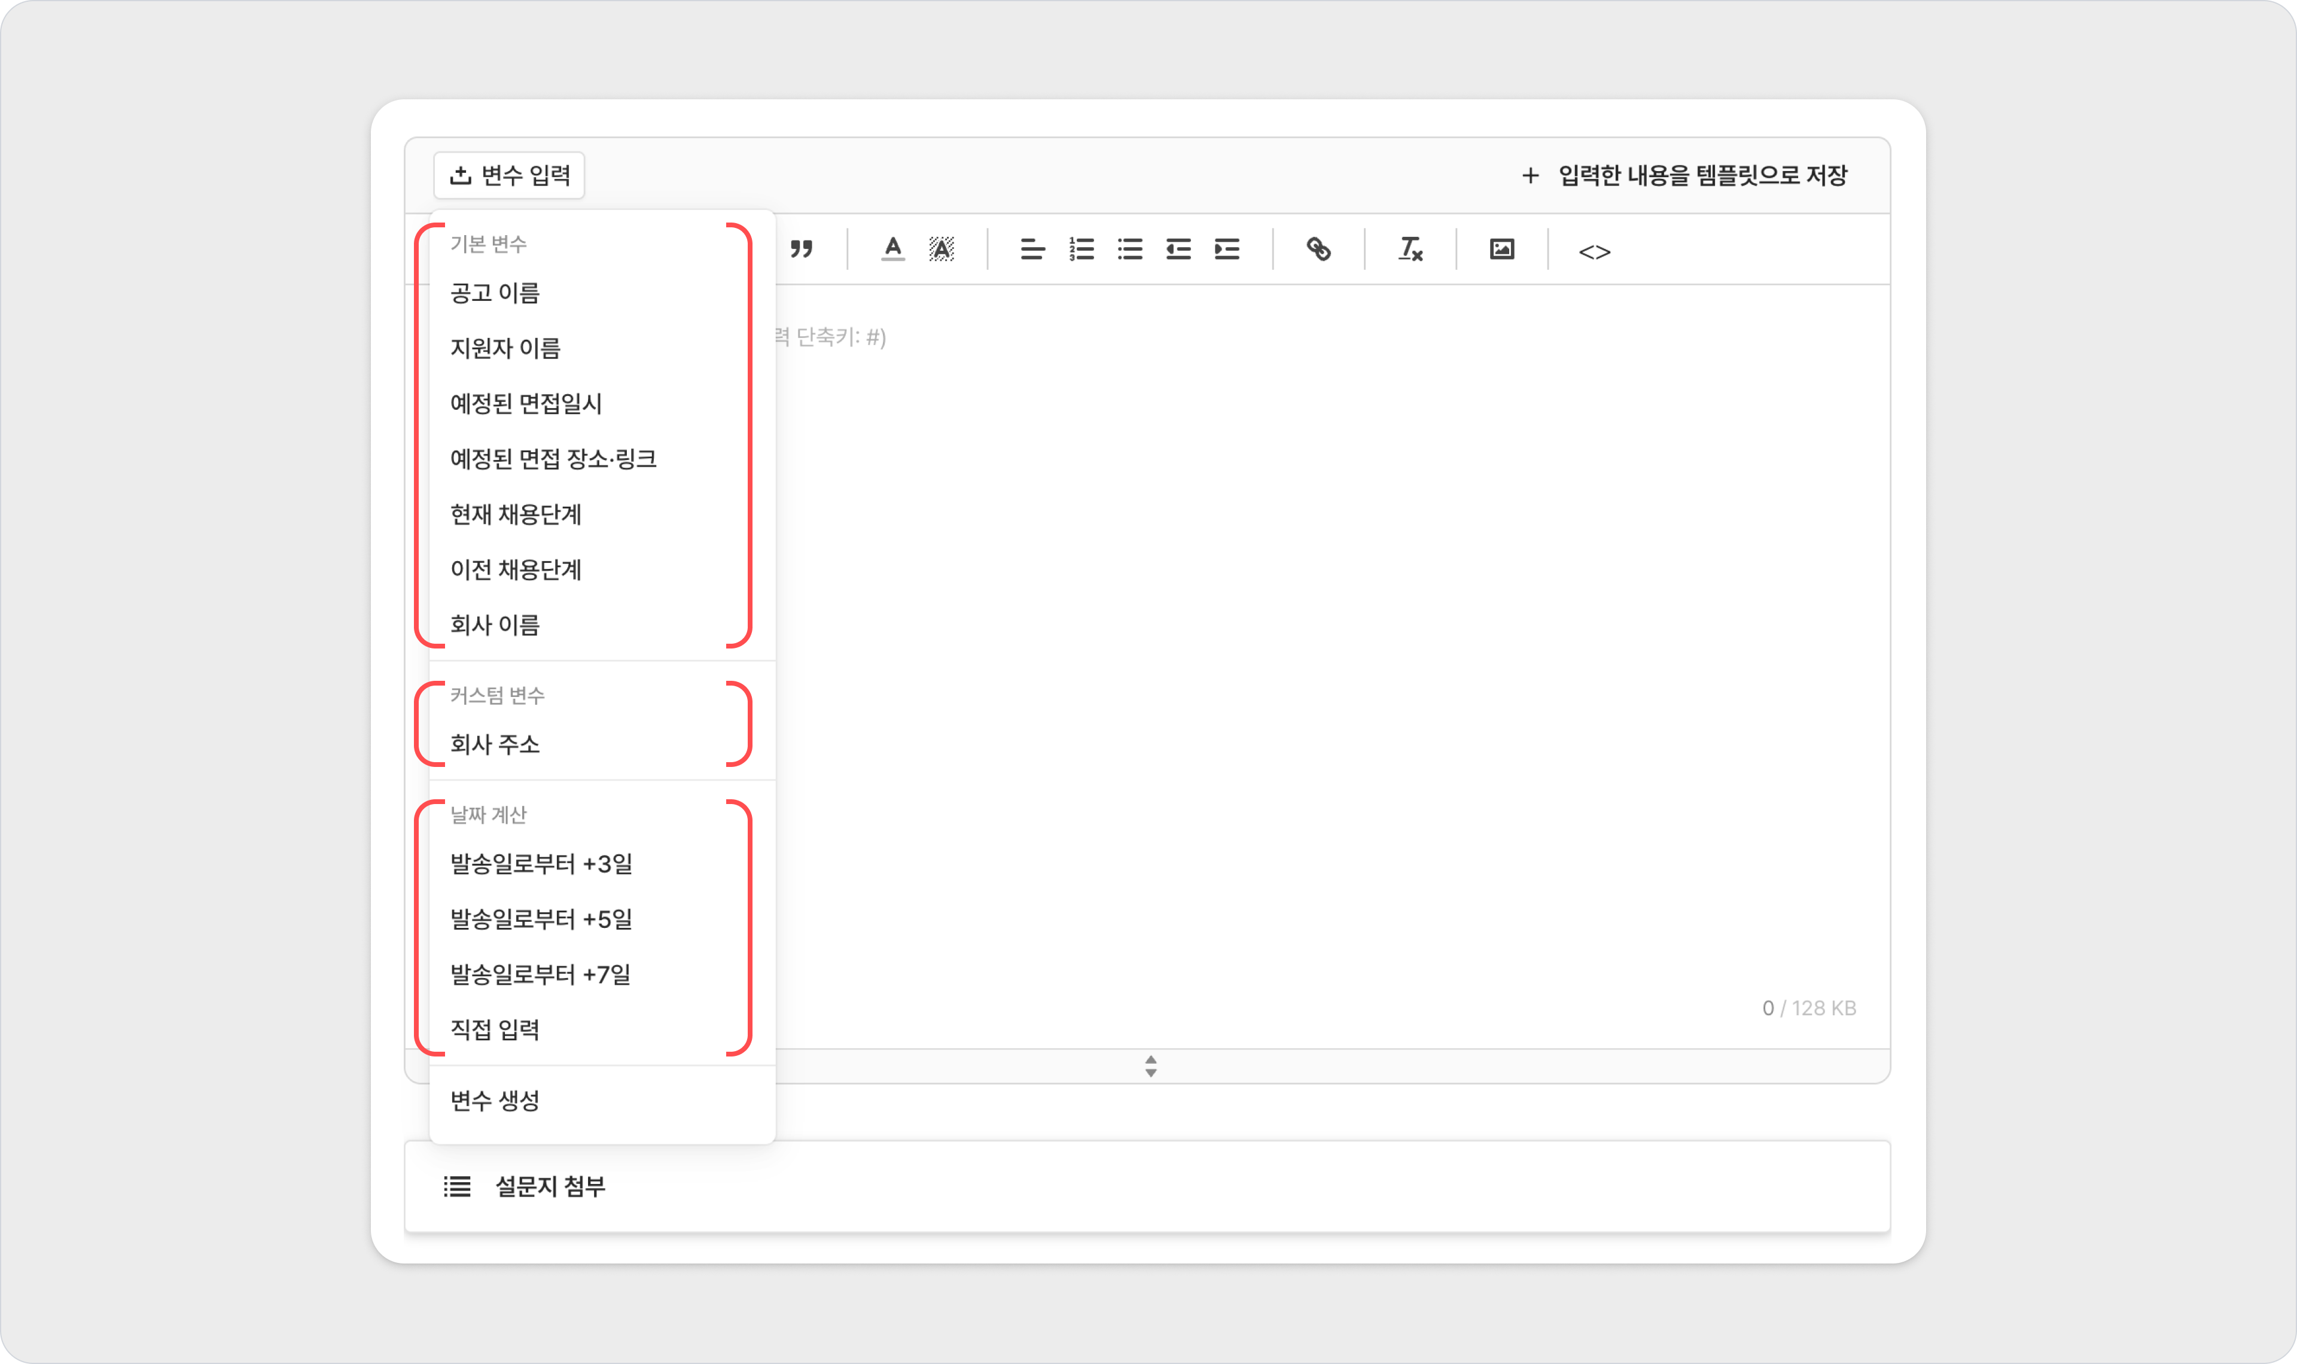Screen dimensions: 2297x1364
Task: Apply bulleted list formatting
Action: coord(1130,249)
